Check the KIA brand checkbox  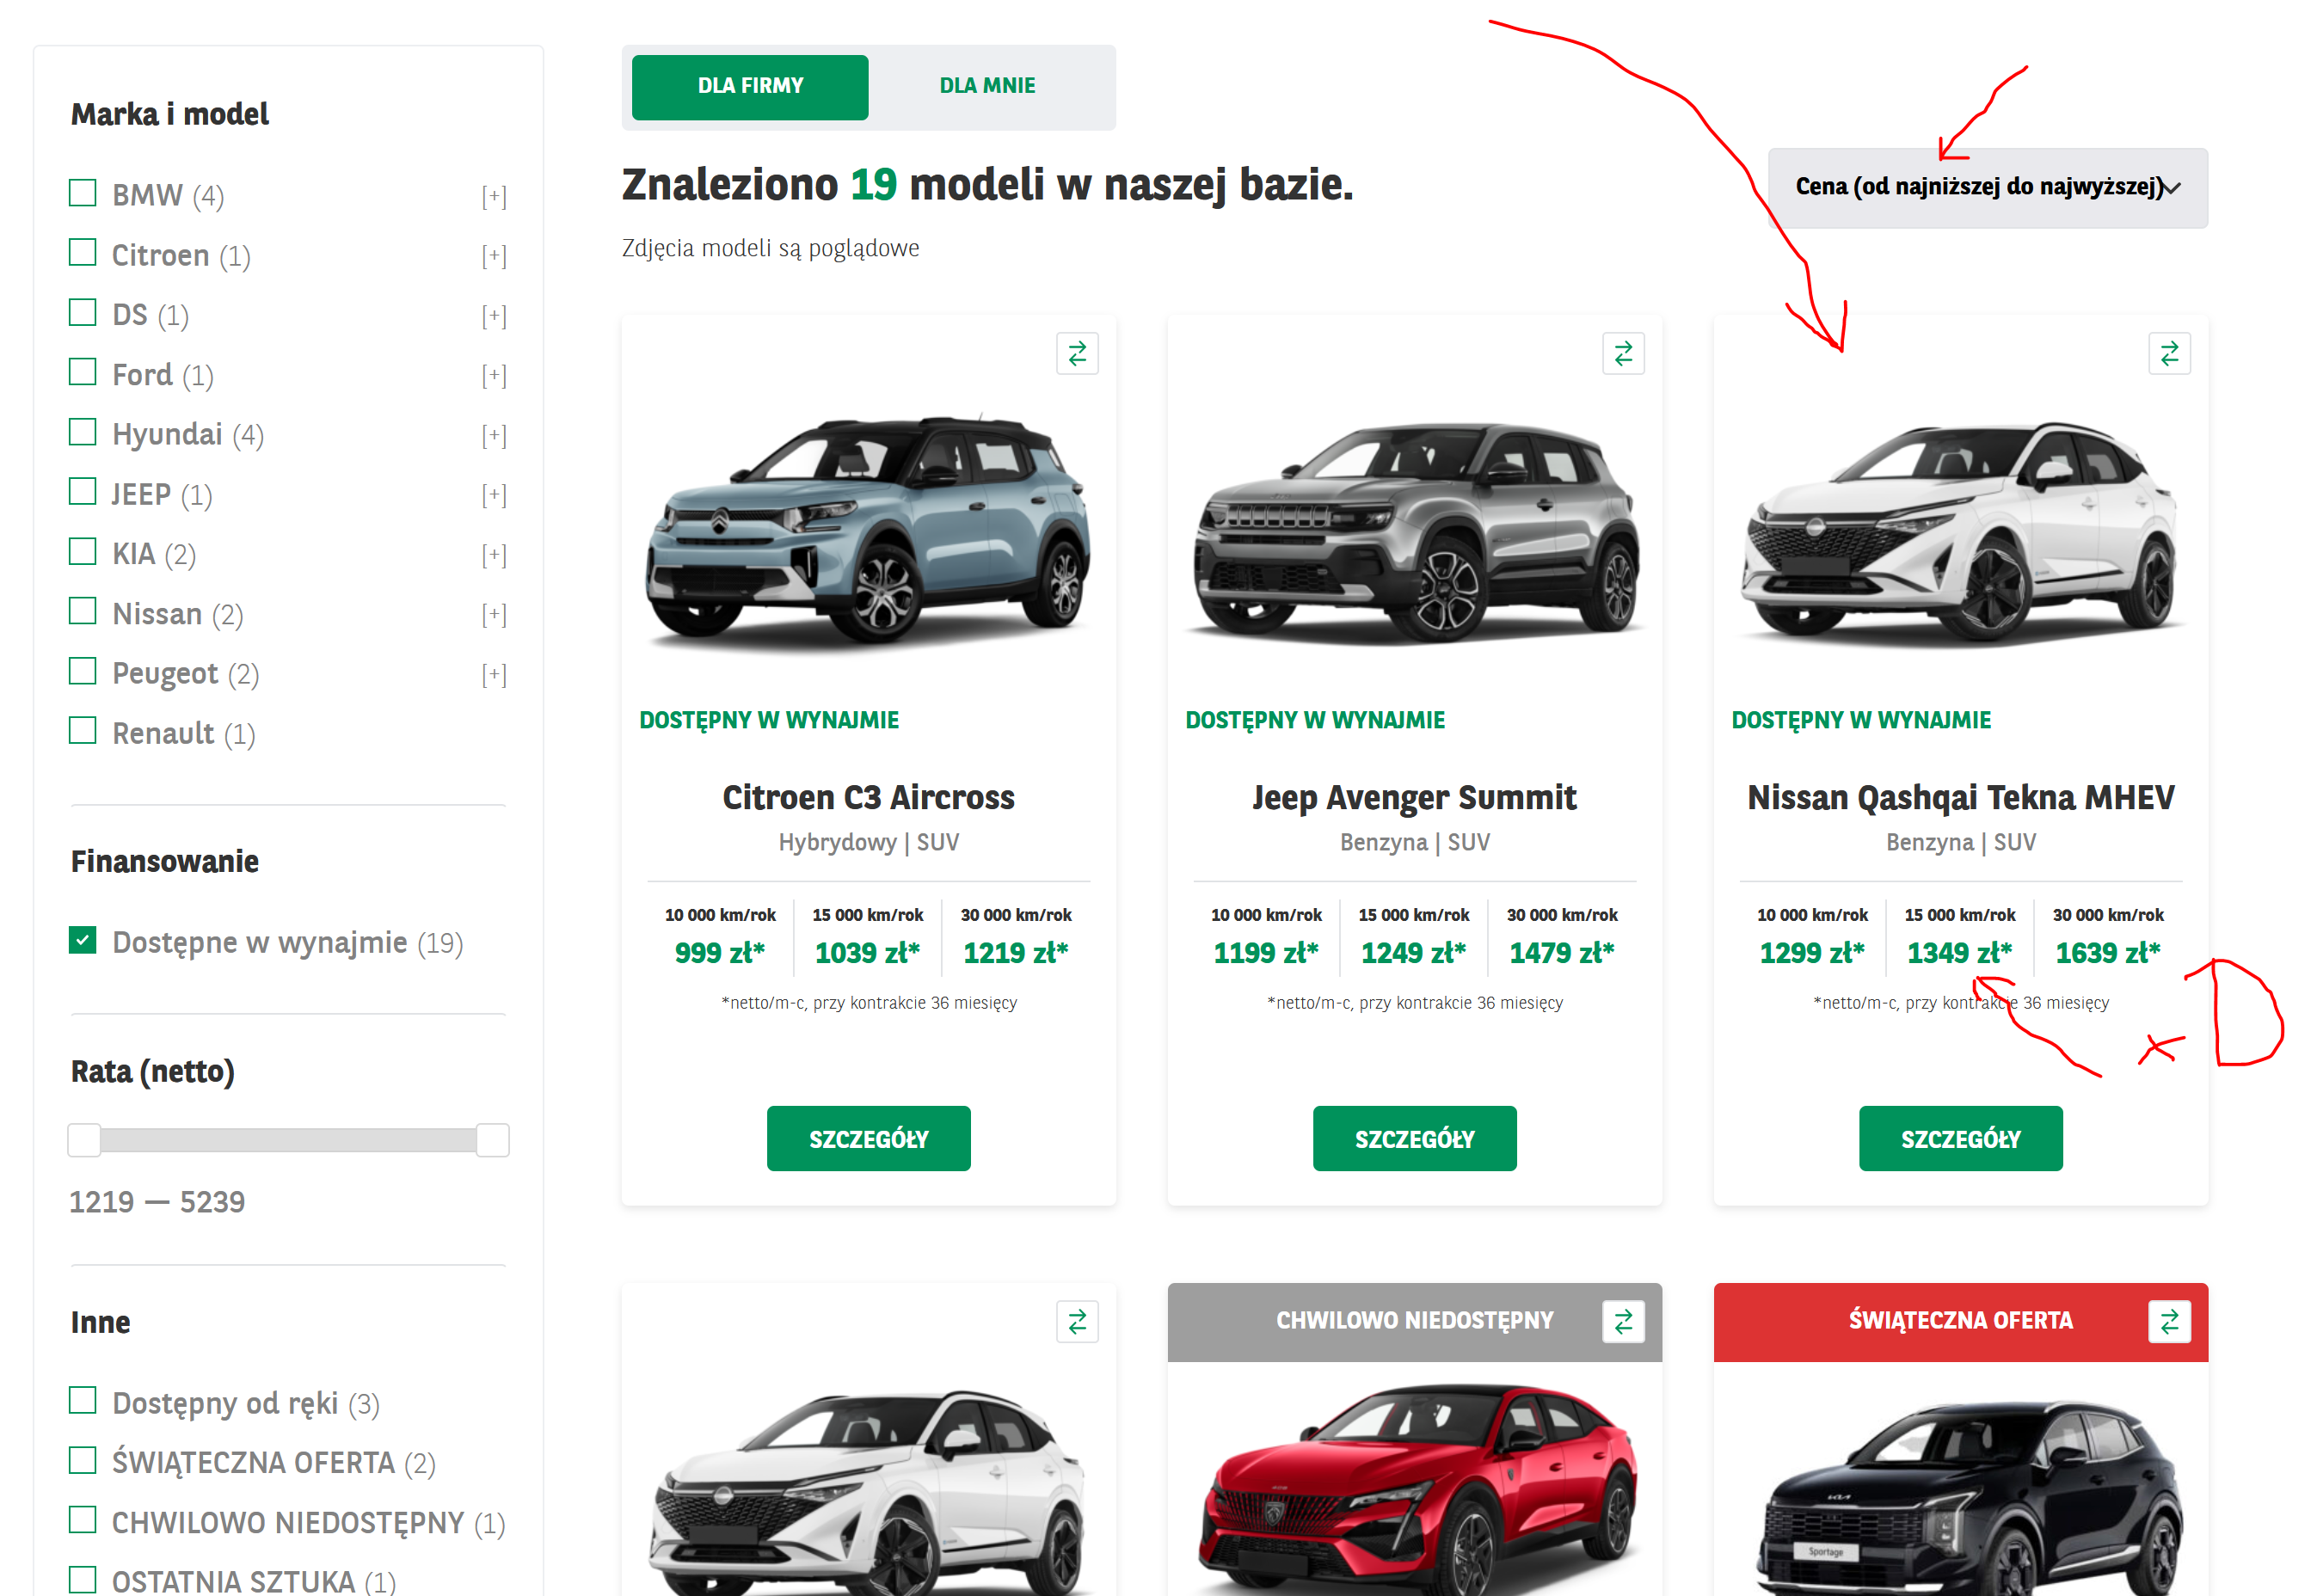click(x=83, y=552)
